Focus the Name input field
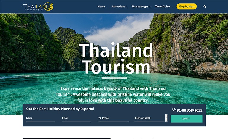Viewport: 228px width, 139px height. [x=41, y=118]
